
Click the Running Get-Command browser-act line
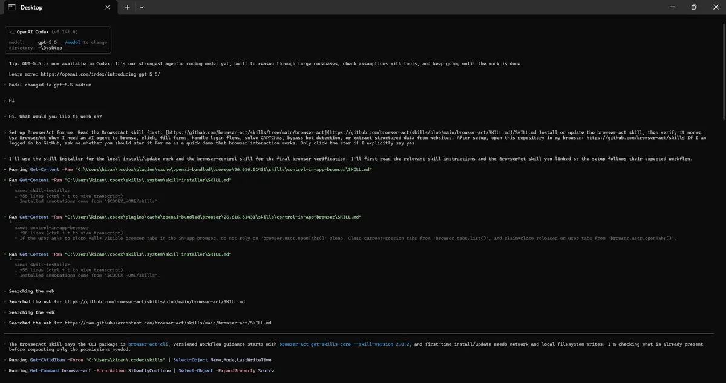[x=141, y=370]
